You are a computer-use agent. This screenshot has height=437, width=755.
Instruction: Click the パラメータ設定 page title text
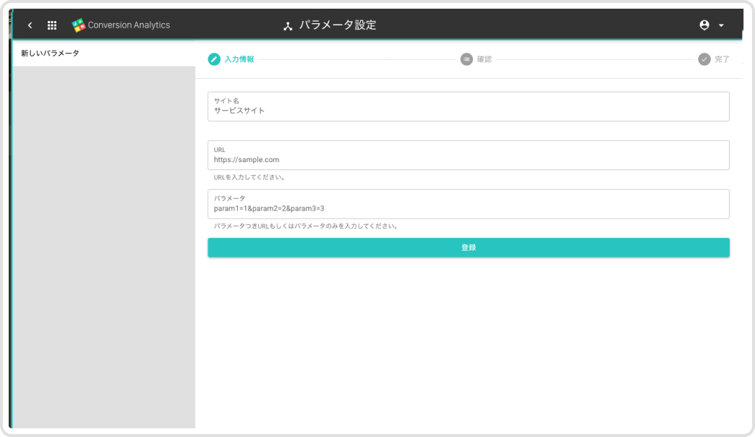click(x=338, y=25)
